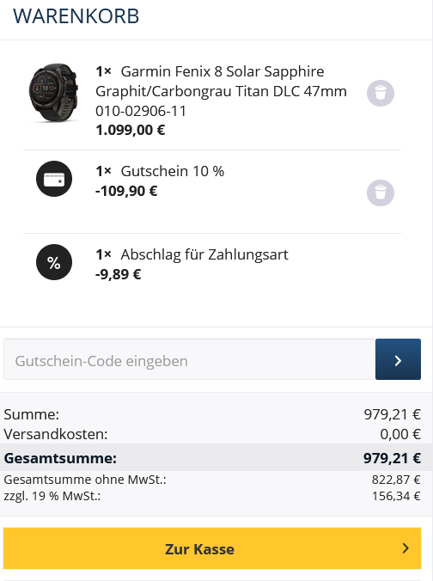Click the bold Gesamtsumme total row
Screen dimensions: 433x581
click(212, 458)
